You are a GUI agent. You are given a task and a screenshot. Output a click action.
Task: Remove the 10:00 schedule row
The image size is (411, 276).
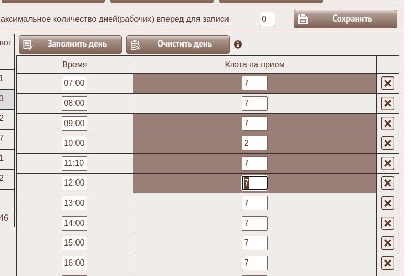coord(387,143)
